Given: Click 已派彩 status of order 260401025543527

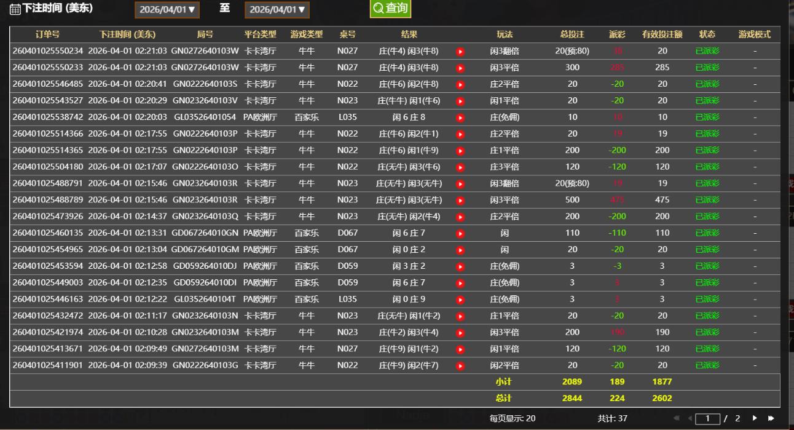Looking at the screenshot, I should click(707, 101).
